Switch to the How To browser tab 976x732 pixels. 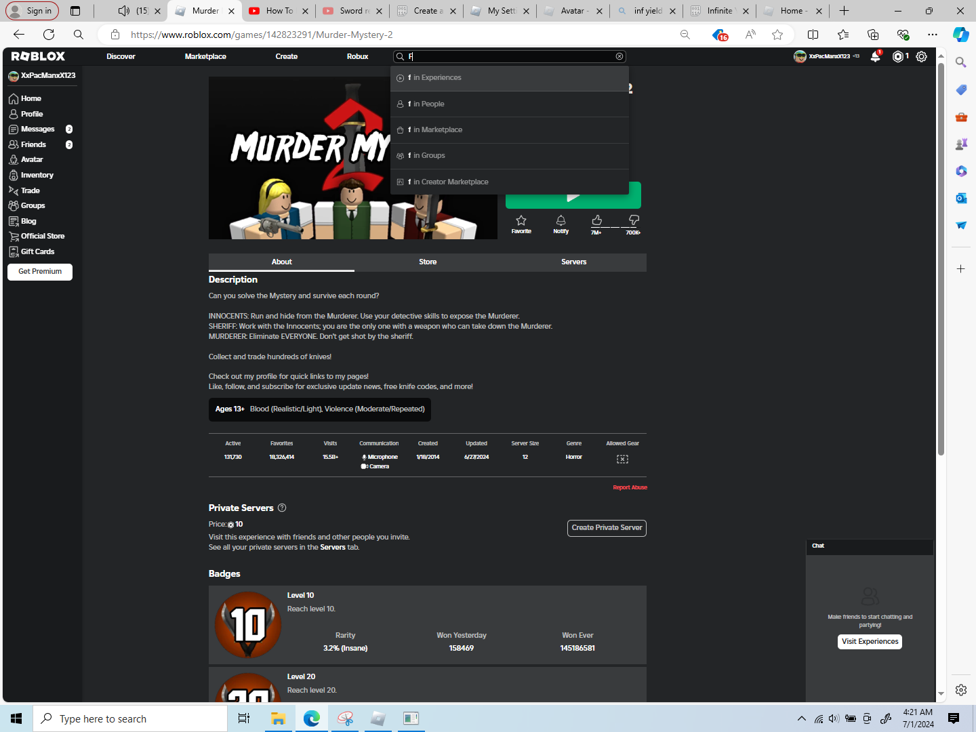tap(279, 11)
